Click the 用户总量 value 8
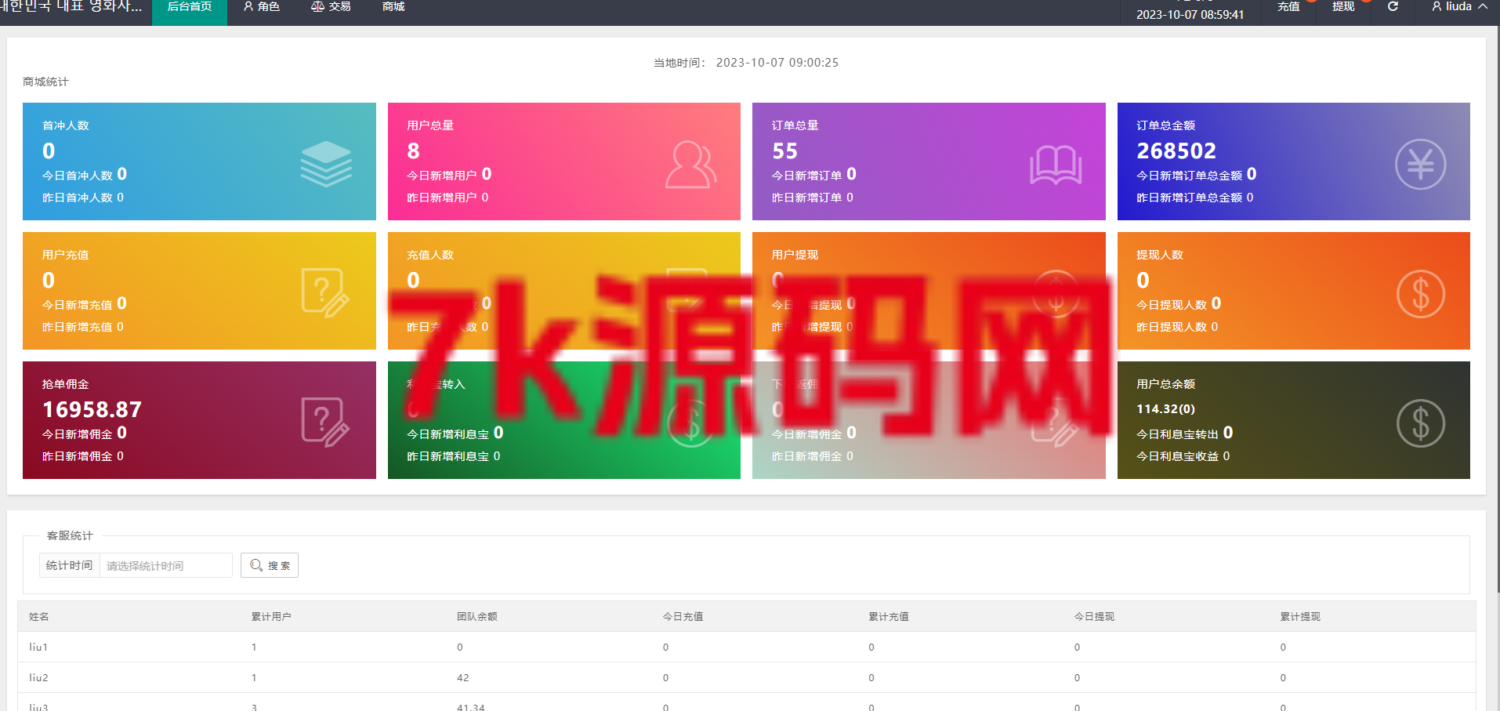This screenshot has height=711, width=1500. (413, 151)
